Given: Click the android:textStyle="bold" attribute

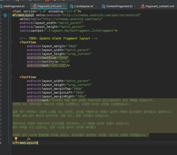Looking at the screenshot, I should 48,62.
